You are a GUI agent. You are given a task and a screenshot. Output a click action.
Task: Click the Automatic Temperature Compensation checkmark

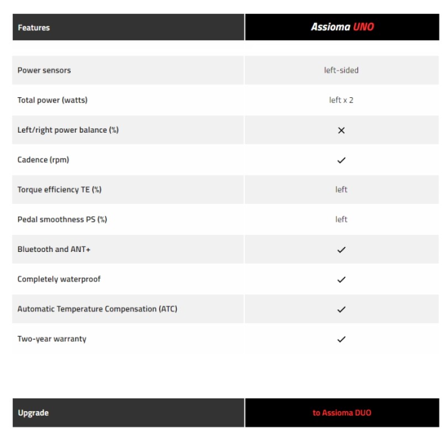click(341, 309)
